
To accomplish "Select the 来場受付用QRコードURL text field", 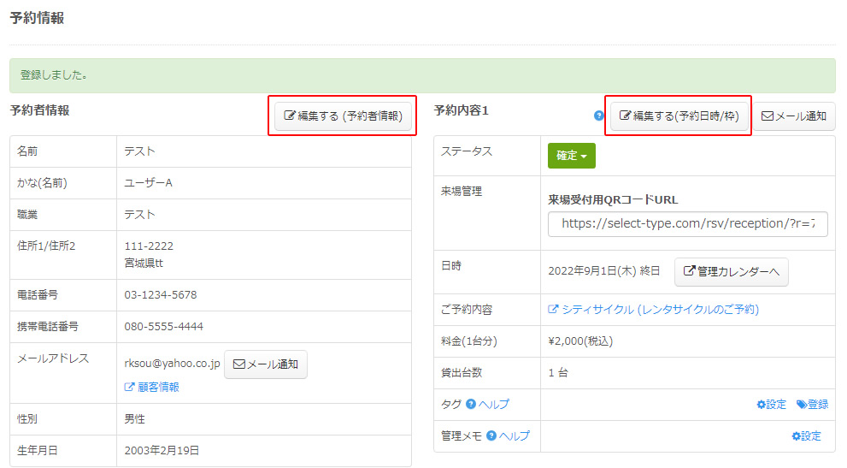I will click(x=687, y=223).
